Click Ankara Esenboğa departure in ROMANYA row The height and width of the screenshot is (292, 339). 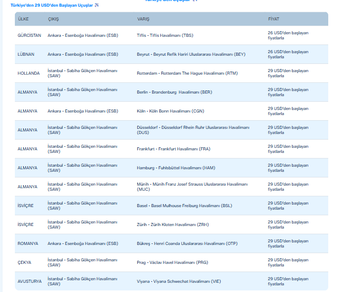[83, 243]
